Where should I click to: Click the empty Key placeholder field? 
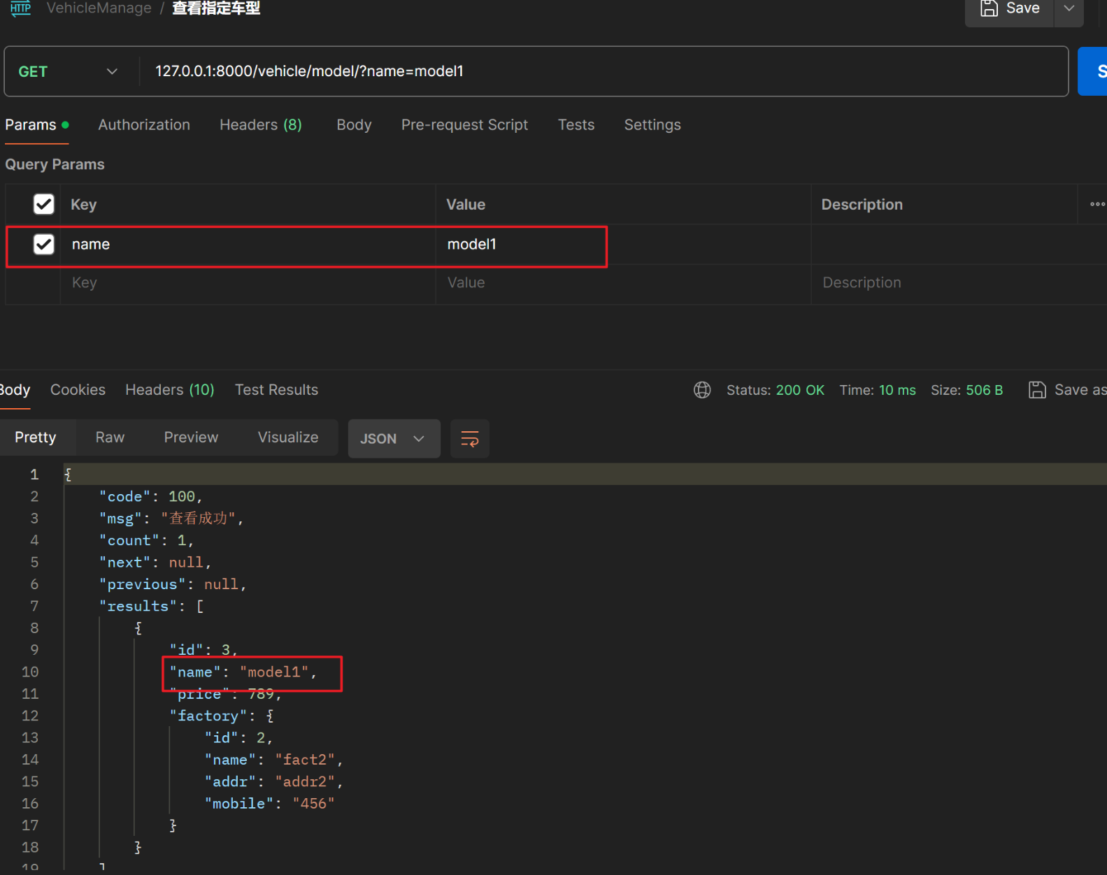pos(248,283)
